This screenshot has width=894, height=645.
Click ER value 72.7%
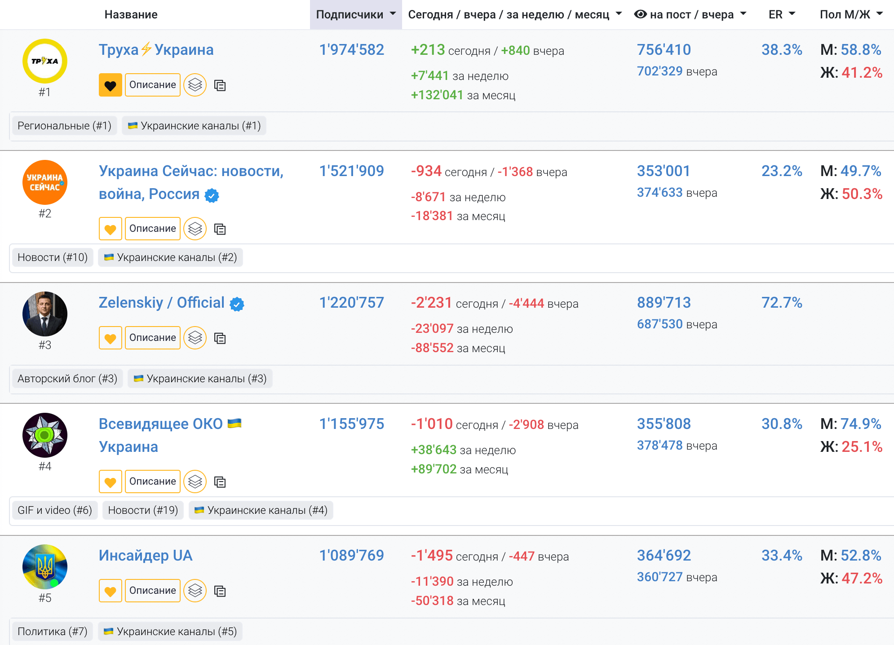coord(782,302)
